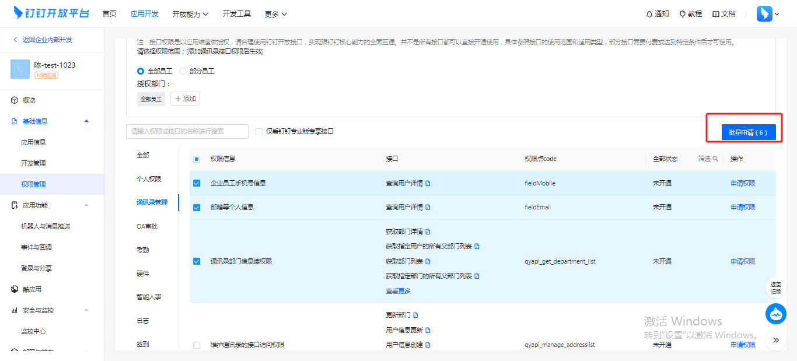The height and width of the screenshot is (361, 797).
Task: Switch to 考勤 category
Action: (x=143, y=250)
